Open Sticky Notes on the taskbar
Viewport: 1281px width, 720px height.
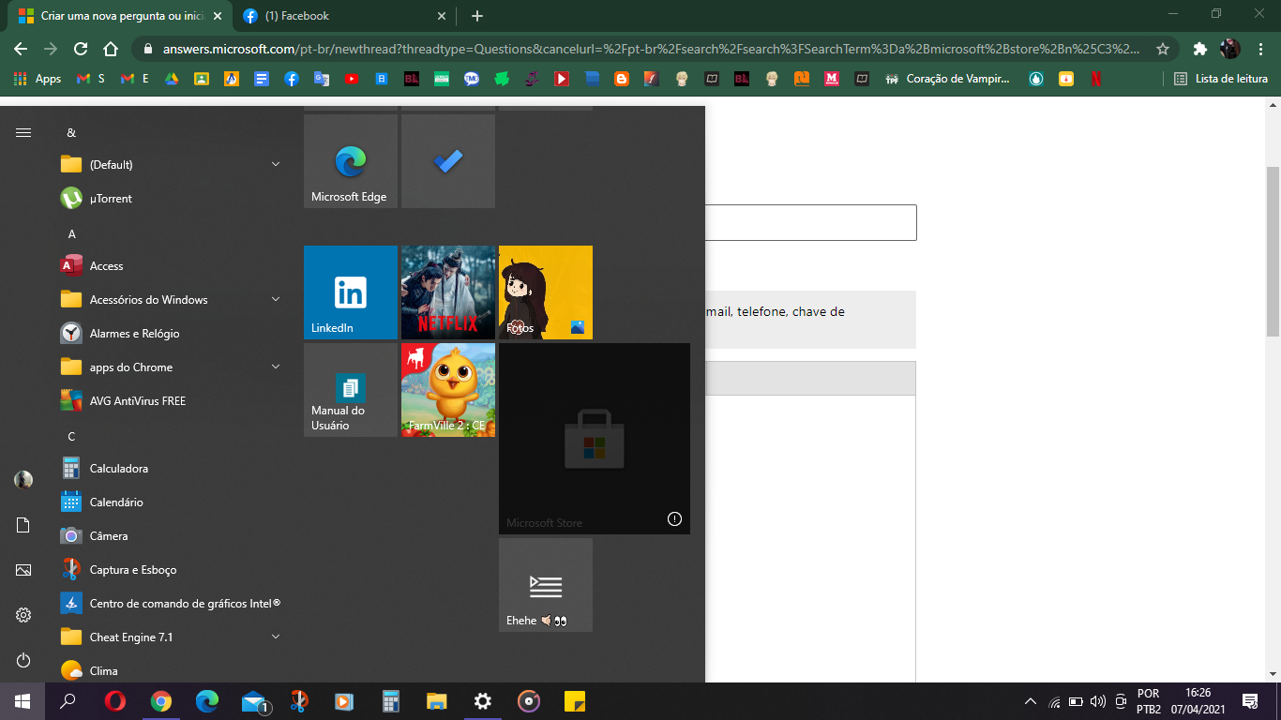pos(575,701)
